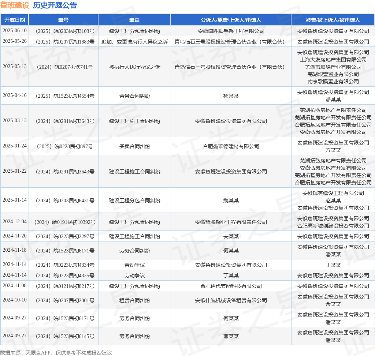The width and height of the screenshot is (375, 356).
Task: Click defendant 芜湖垠壹置业有限公司
Action: [x=333, y=74]
